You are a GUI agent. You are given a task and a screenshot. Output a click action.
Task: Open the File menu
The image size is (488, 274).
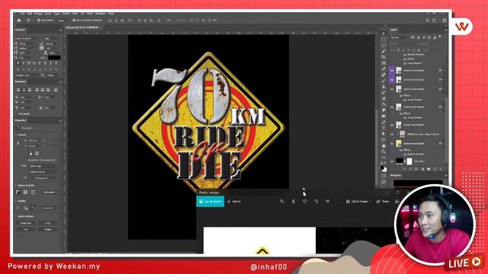click(22, 14)
